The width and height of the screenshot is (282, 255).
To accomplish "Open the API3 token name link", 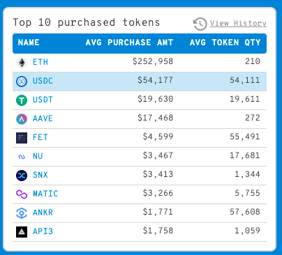I will point(43,231).
